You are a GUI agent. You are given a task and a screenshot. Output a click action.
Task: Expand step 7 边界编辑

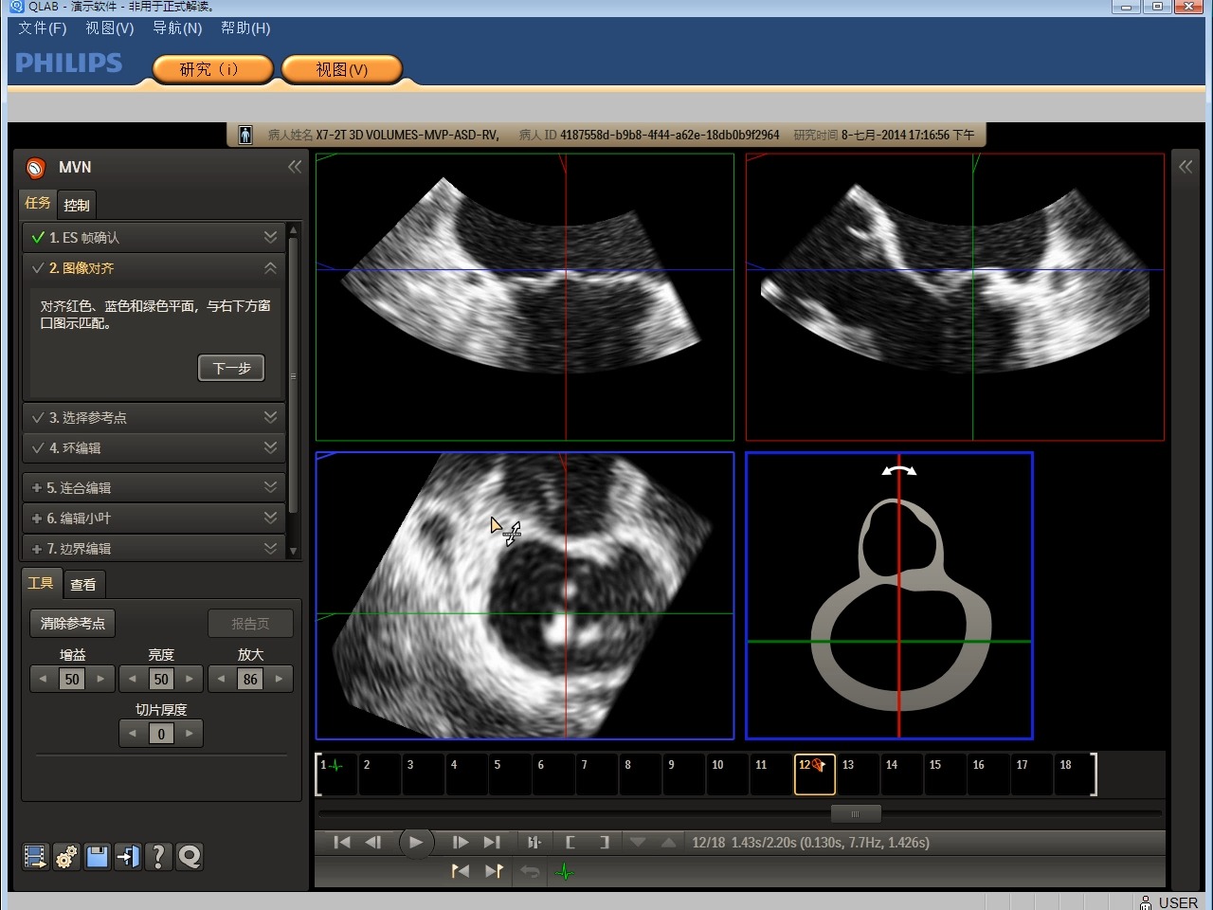tap(270, 548)
